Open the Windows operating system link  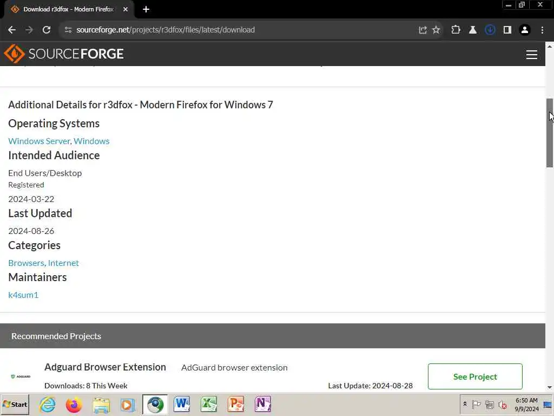[x=91, y=141]
